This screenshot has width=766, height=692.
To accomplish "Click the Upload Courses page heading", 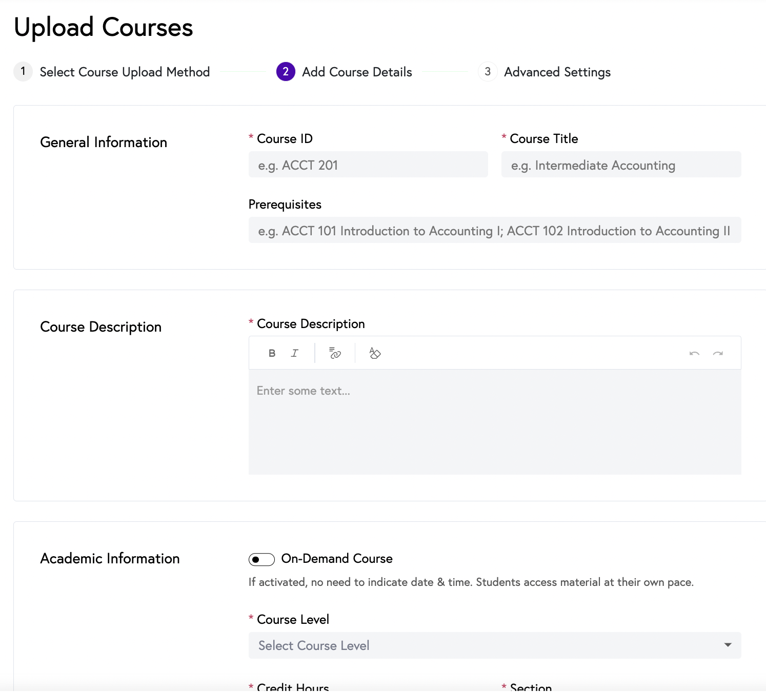I will [104, 27].
